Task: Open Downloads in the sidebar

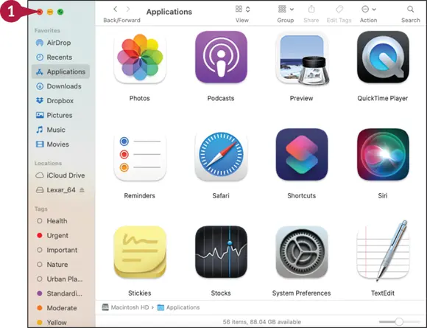Action: pos(60,86)
